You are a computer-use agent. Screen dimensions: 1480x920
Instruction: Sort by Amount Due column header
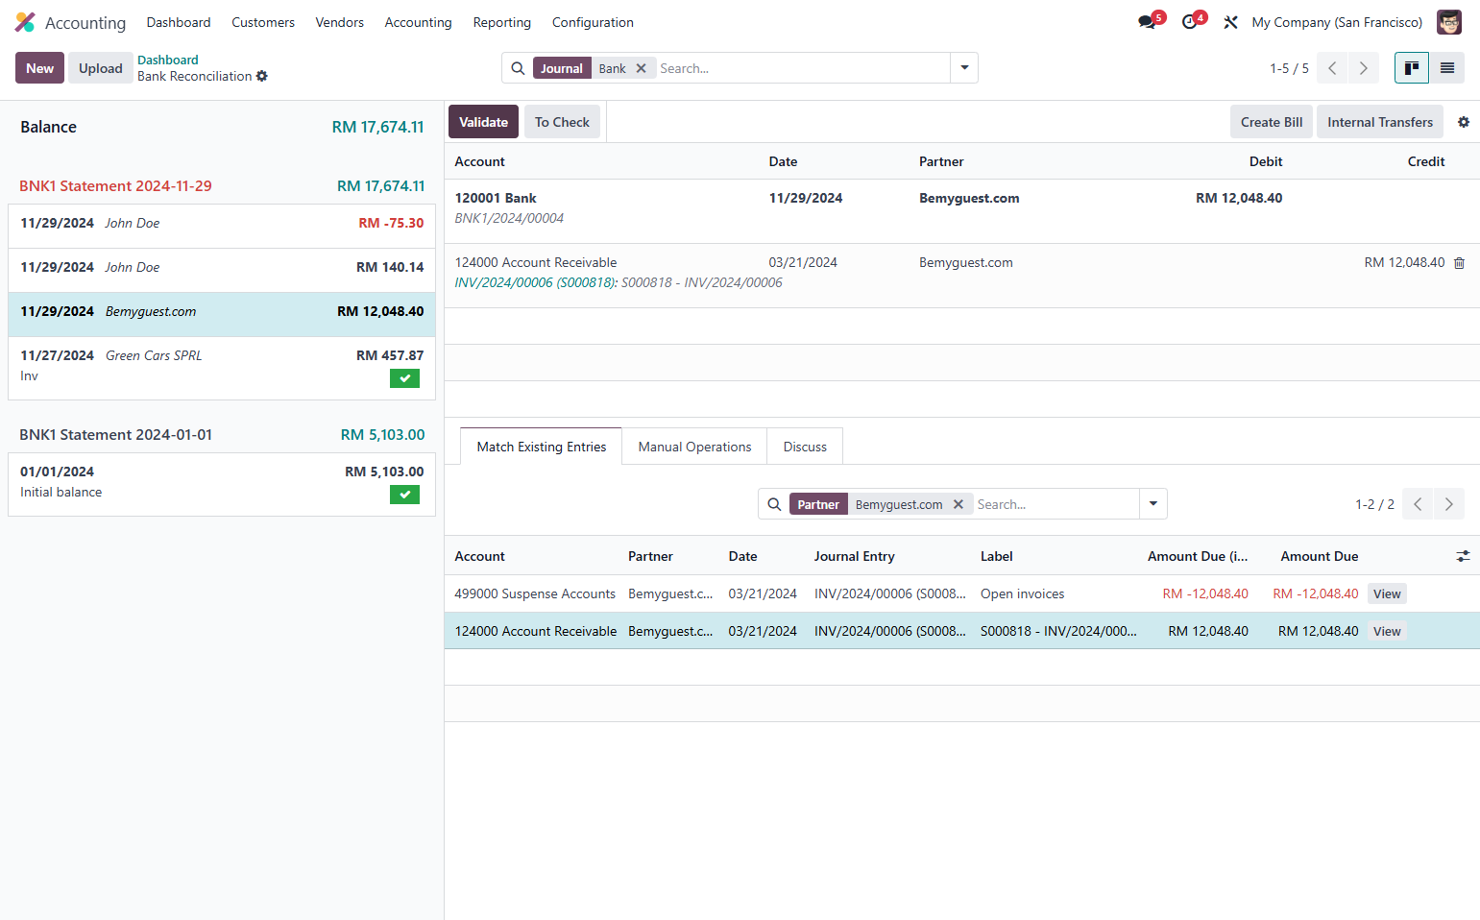click(x=1319, y=556)
